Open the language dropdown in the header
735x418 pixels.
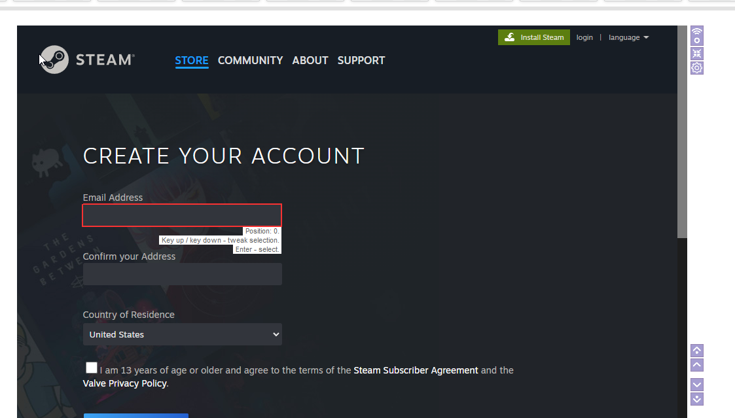click(628, 37)
